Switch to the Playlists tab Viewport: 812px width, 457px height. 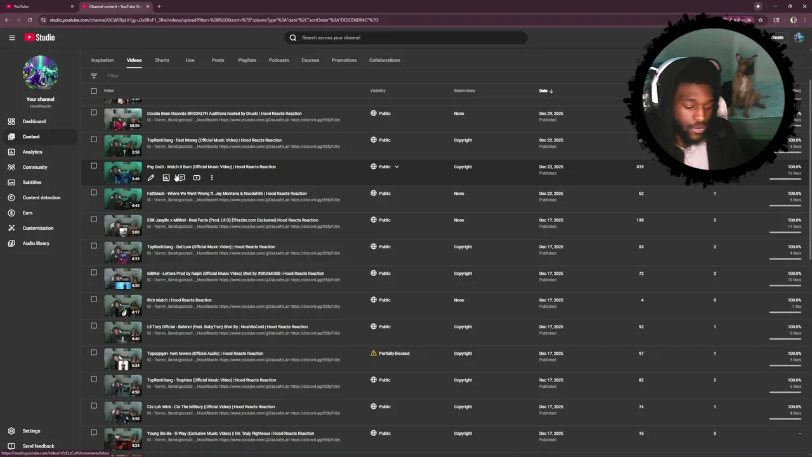[247, 60]
